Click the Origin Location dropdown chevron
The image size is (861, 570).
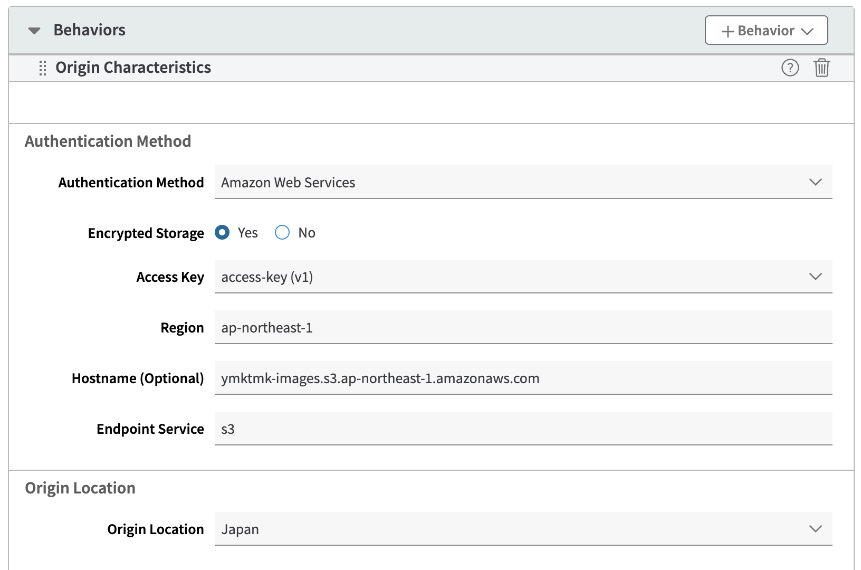[815, 529]
